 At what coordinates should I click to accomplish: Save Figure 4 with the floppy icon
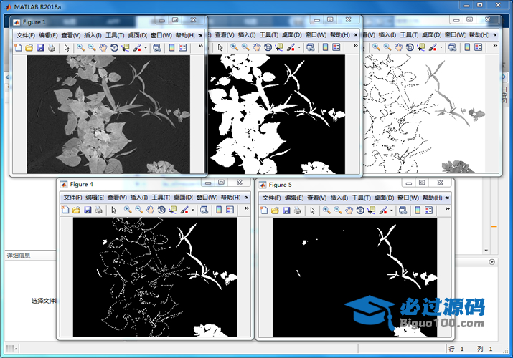(88, 210)
